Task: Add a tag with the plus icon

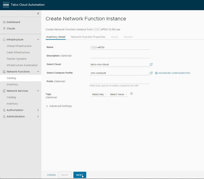Action: (131, 94)
